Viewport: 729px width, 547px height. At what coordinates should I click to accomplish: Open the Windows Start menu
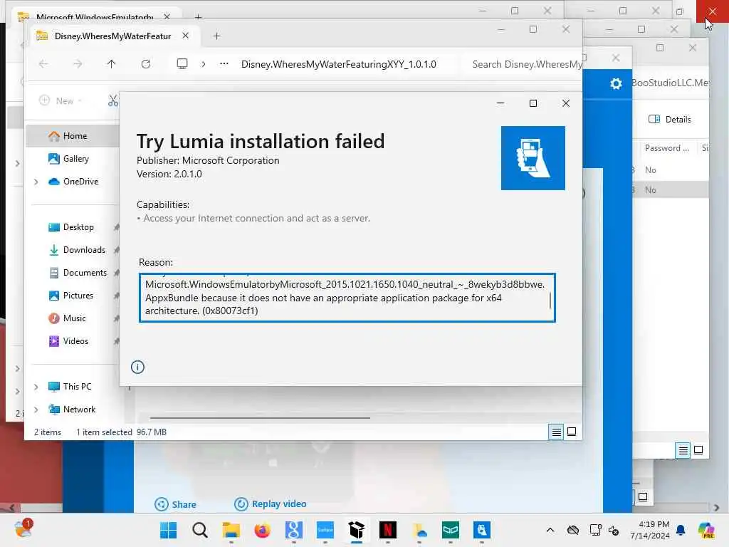click(168, 530)
